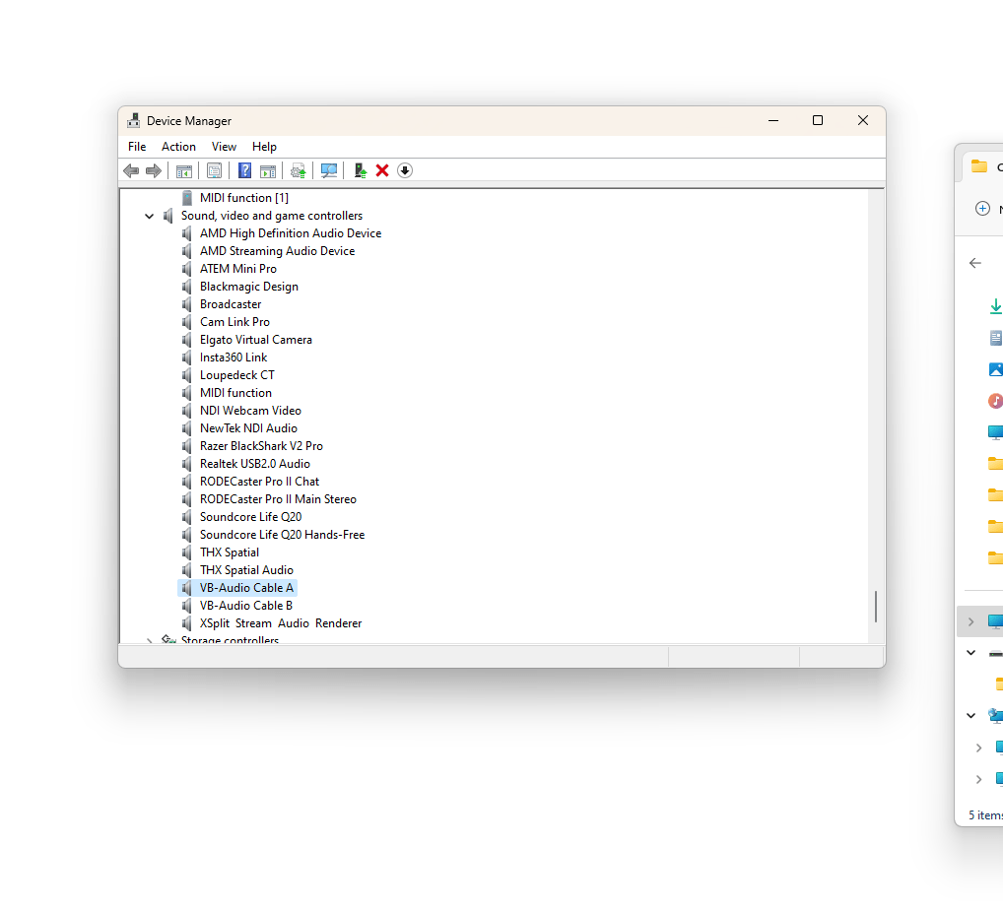Scan for hardware changes using monitor-magnifier icon
This screenshot has width=1003, height=910.
pyautogui.click(x=329, y=170)
